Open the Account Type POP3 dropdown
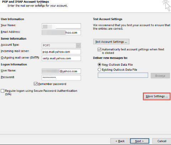This screenshot has height=145, width=171. (x=61, y=45)
